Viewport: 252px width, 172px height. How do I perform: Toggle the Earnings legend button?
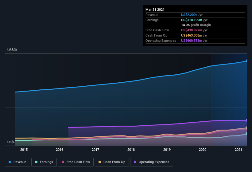click(x=44, y=162)
